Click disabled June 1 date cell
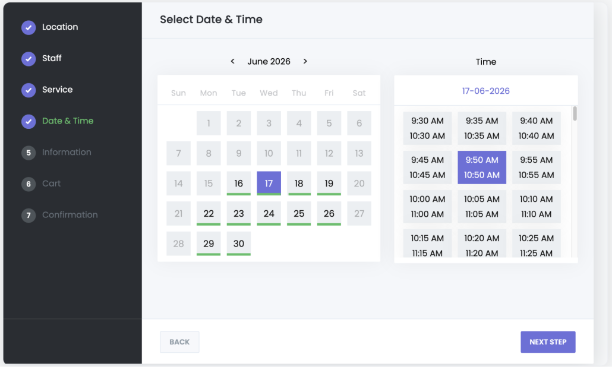 pyautogui.click(x=209, y=124)
